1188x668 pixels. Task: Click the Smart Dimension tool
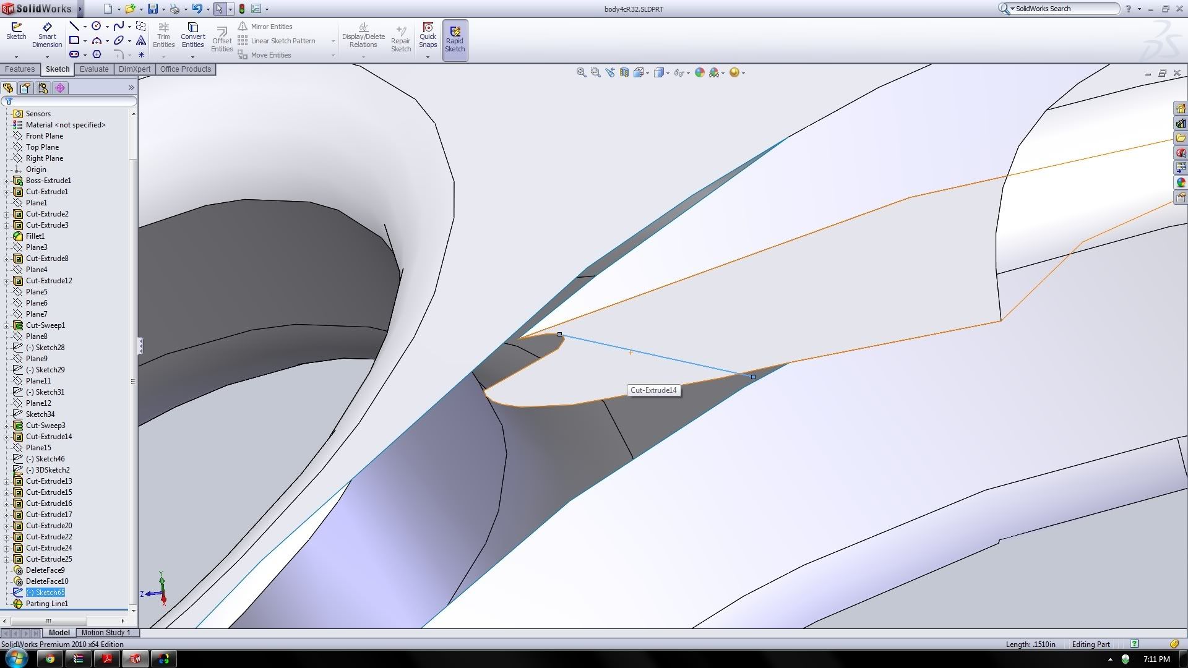click(x=47, y=35)
